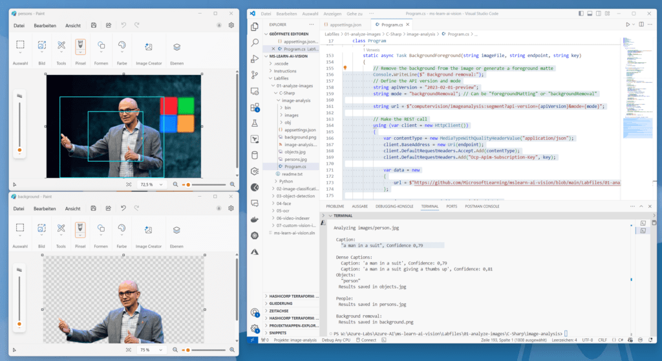Open Source Control view in VS Code
662x361 pixels.
point(255,75)
